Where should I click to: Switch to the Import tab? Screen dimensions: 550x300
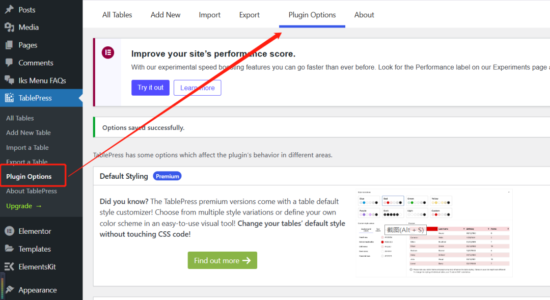pyautogui.click(x=210, y=15)
